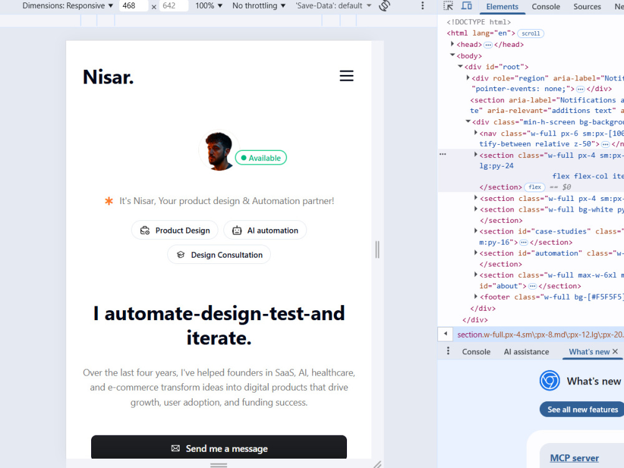Select the <!DOCTYPE html> line
Image resolution: width=624 pixels, height=468 pixels.
[479, 22]
